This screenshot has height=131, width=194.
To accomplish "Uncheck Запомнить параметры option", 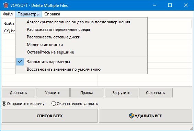I will tap(81, 62).
